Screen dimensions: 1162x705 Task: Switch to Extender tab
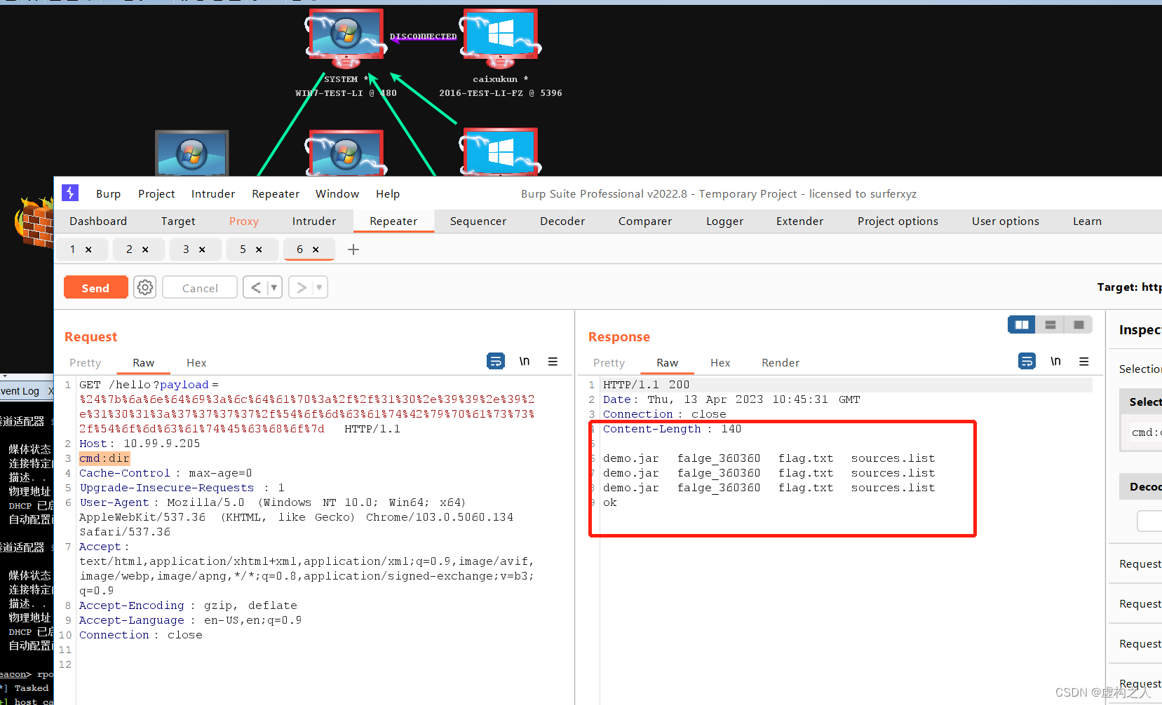pos(800,221)
